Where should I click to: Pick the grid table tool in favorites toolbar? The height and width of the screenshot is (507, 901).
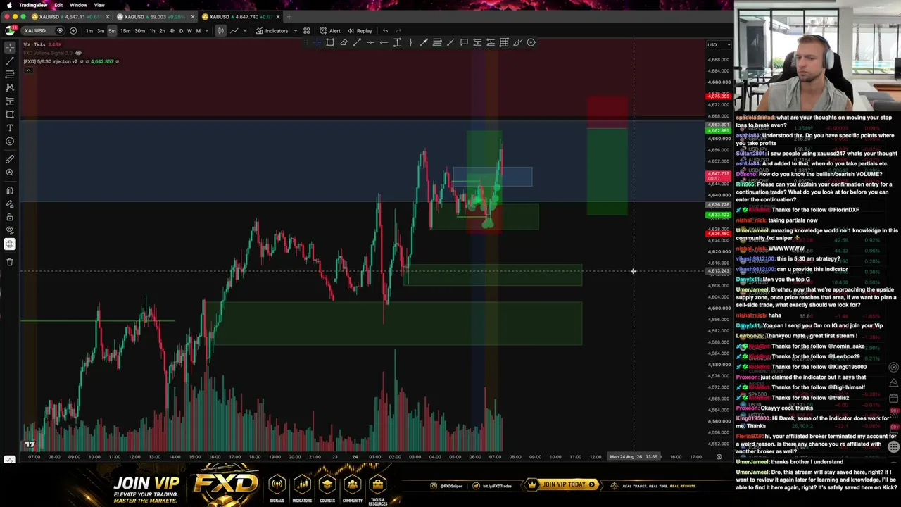click(504, 42)
